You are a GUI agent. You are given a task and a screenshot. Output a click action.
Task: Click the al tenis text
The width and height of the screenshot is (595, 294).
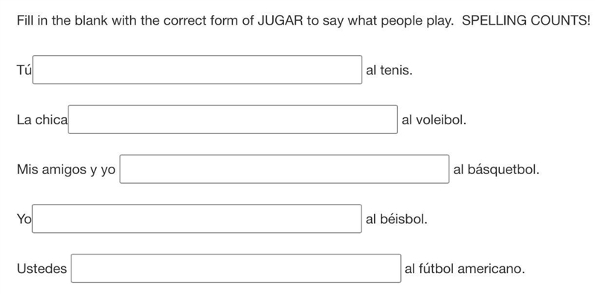pyautogui.click(x=389, y=70)
